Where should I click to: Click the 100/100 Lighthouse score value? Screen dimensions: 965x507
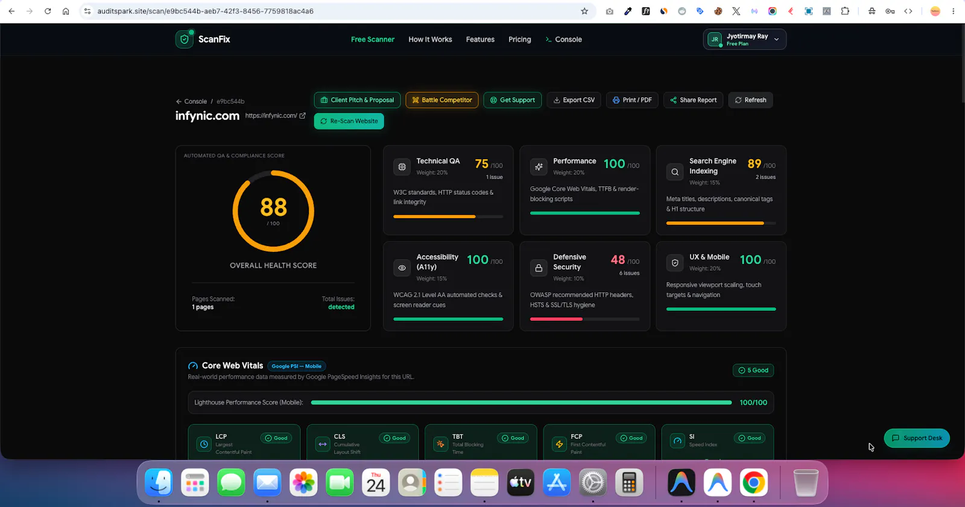[x=753, y=403]
